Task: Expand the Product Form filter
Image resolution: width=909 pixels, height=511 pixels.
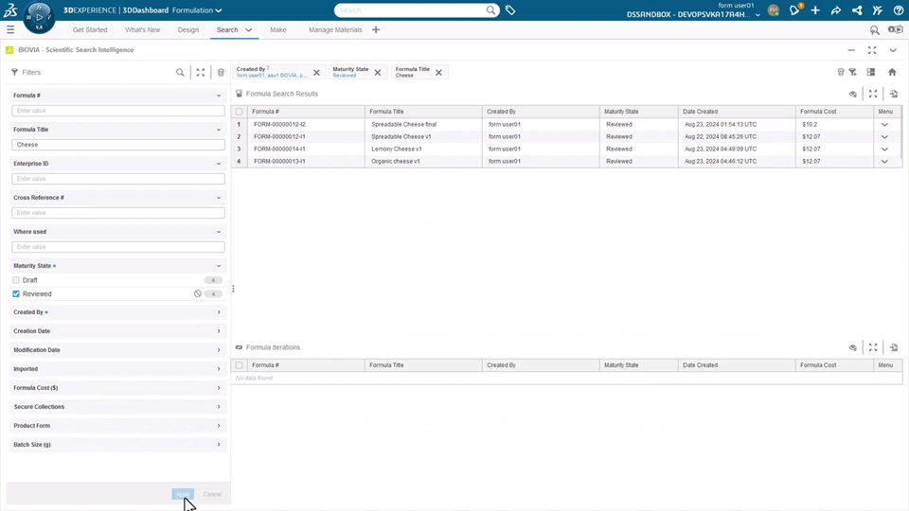Action: click(x=219, y=426)
